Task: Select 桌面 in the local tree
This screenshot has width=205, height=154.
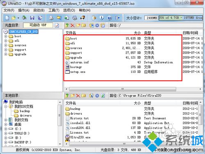Action: (x=18, y=125)
